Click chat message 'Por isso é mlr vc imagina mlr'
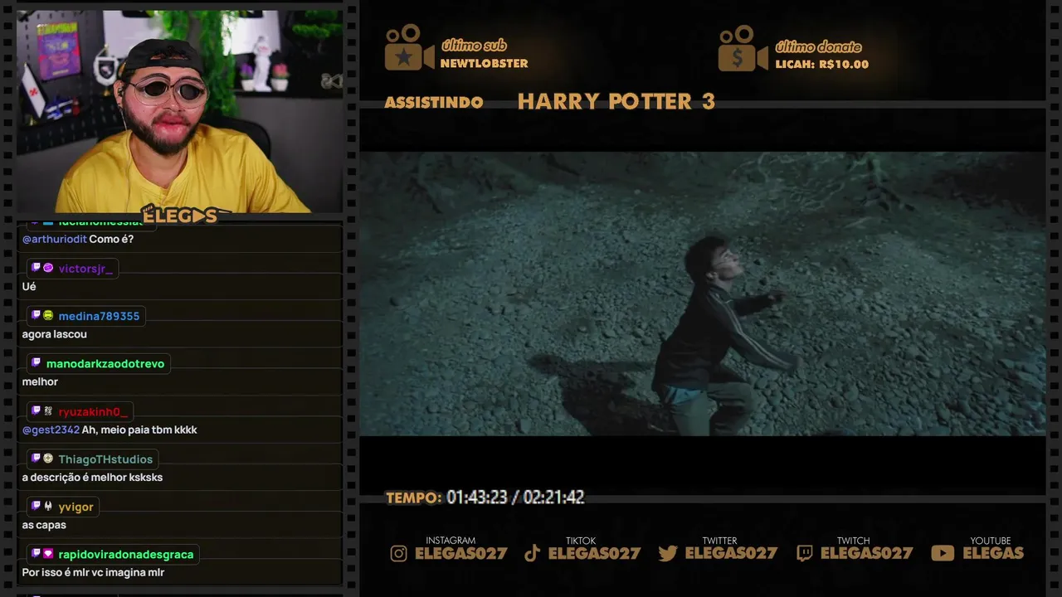The width and height of the screenshot is (1062, 597). [93, 573]
